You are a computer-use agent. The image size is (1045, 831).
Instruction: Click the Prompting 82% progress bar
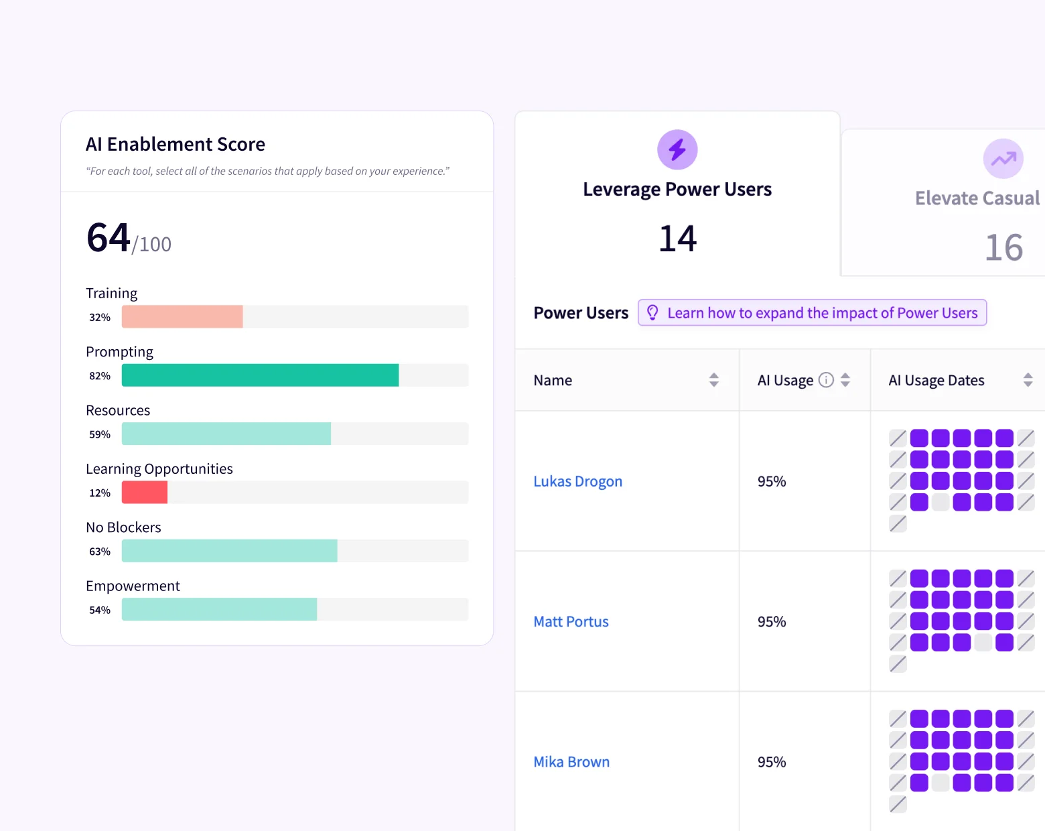point(260,375)
